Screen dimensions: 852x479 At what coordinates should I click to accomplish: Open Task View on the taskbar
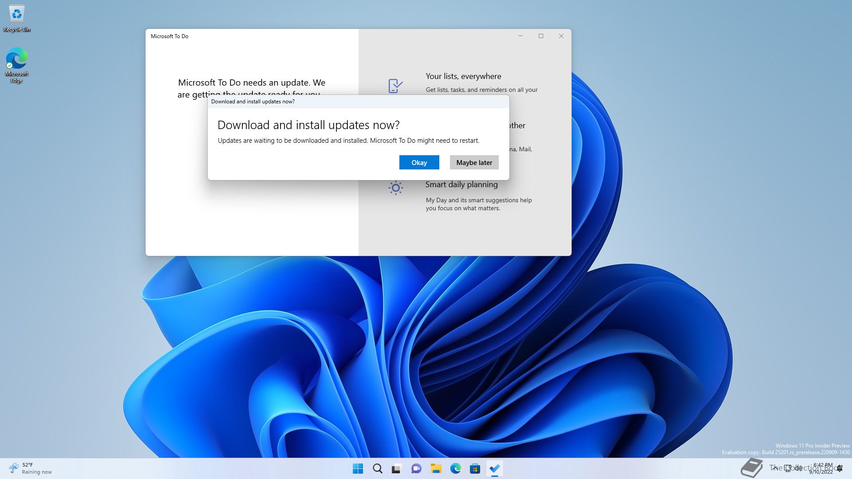pyautogui.click(x=397, y=468)
